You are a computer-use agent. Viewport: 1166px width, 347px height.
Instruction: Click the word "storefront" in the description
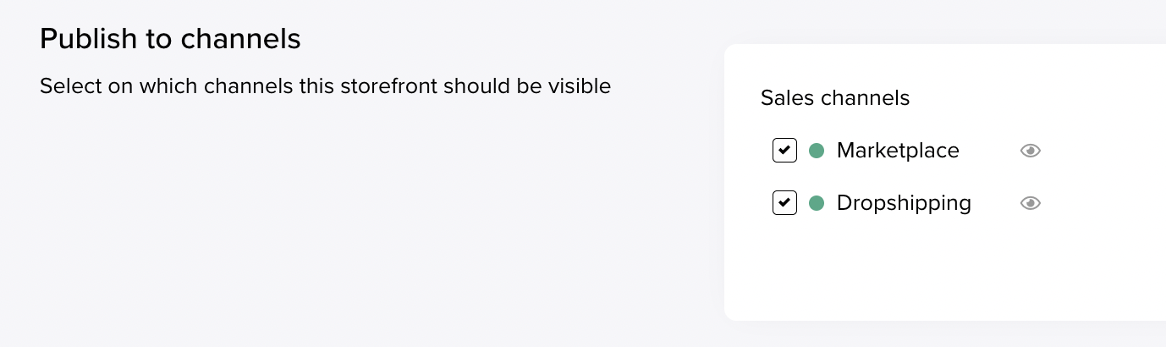coord(388,85)
